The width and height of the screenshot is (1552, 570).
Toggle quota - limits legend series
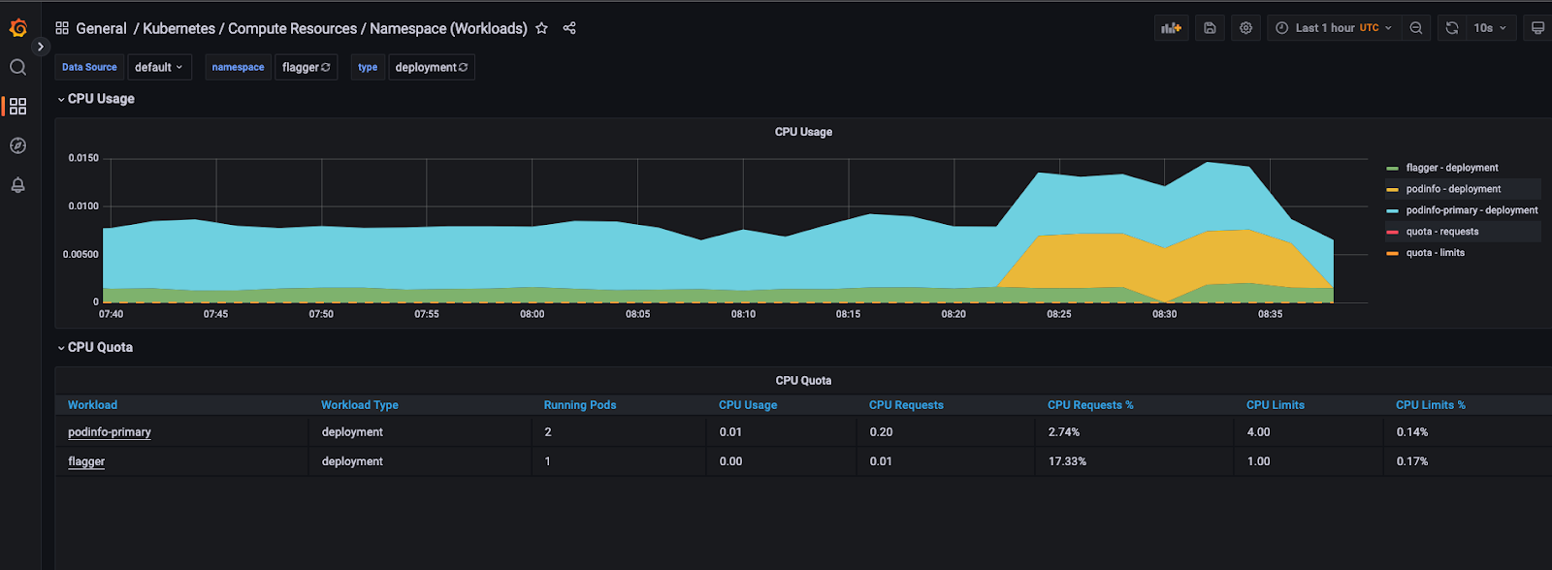[1436, 253]
